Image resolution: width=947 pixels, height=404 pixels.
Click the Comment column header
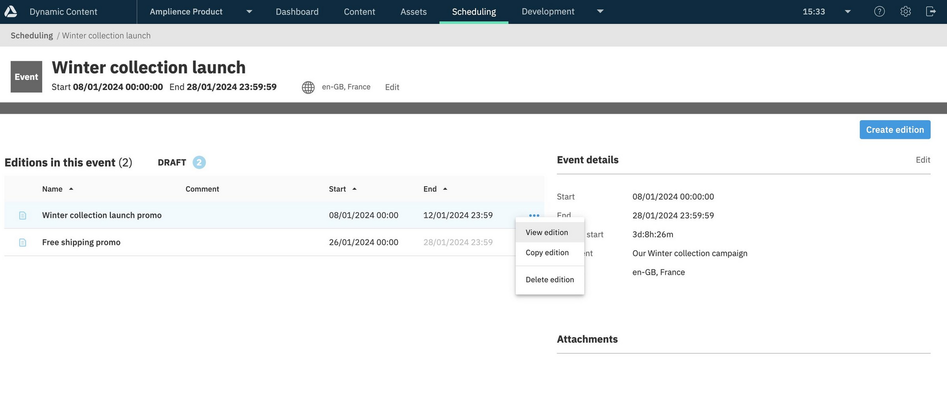[x=202, y=189]
